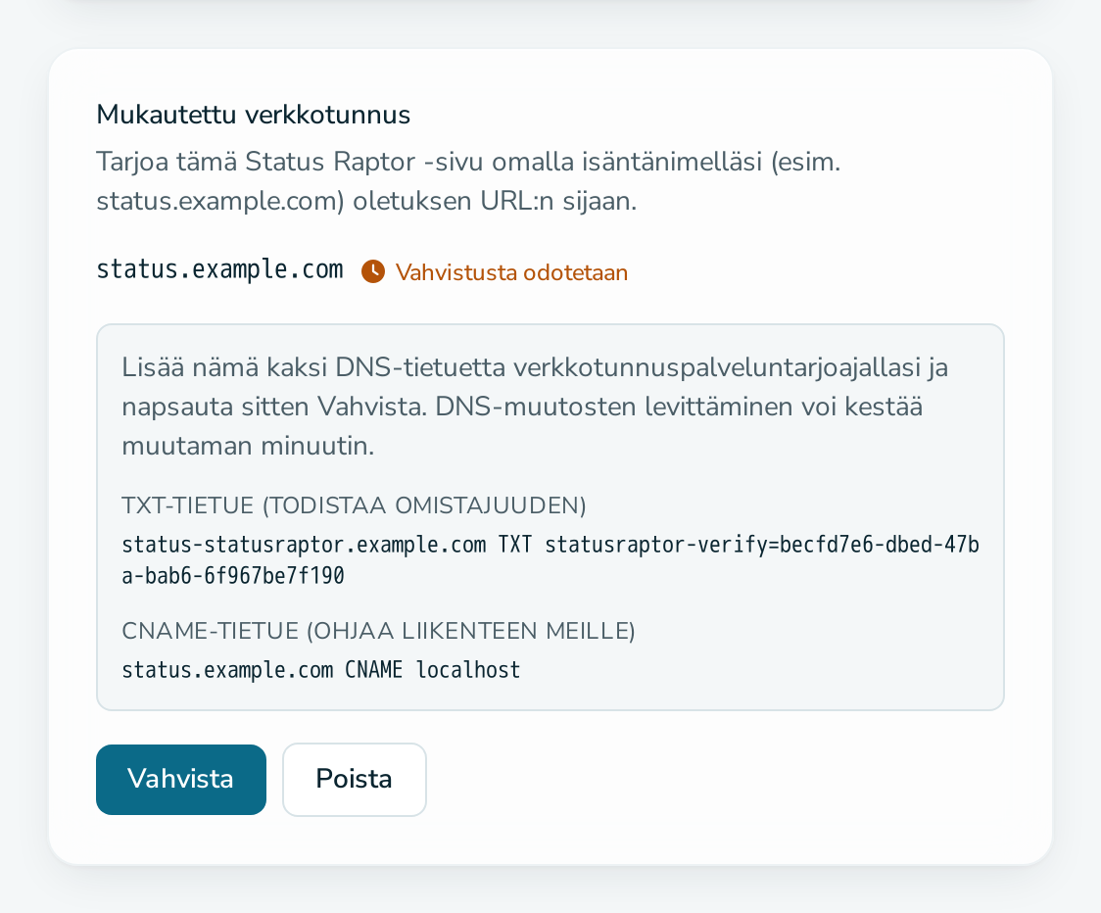Image resolution: width=1101 pixels, height=913 pixels.
Task: Select the TXT record value starting status-statusraptor
Action: coord(550,559)
